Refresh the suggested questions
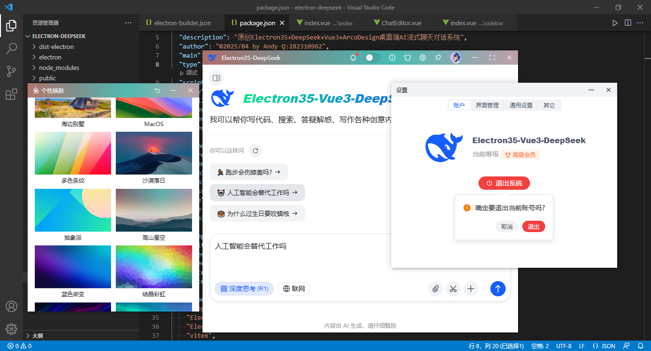The height and width of the screenshot is (351, 651). pos(255,151)
